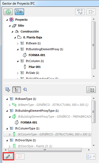Collapse the Construcción node
Image resolution: width=99 pixels, height=163 pixels.
tap(12, 32)
